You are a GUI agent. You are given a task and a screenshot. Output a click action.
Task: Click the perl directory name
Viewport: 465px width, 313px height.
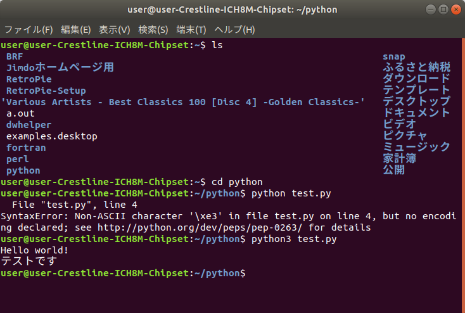coord(18,159)
